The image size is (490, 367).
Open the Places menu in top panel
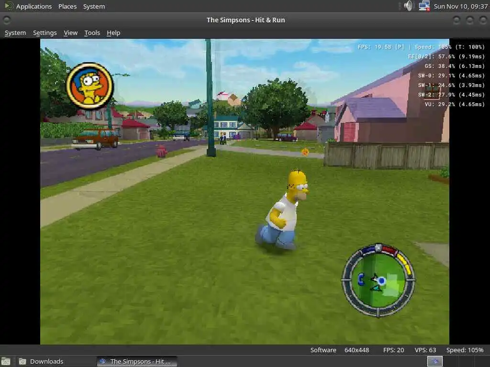[x=67, y=6]
